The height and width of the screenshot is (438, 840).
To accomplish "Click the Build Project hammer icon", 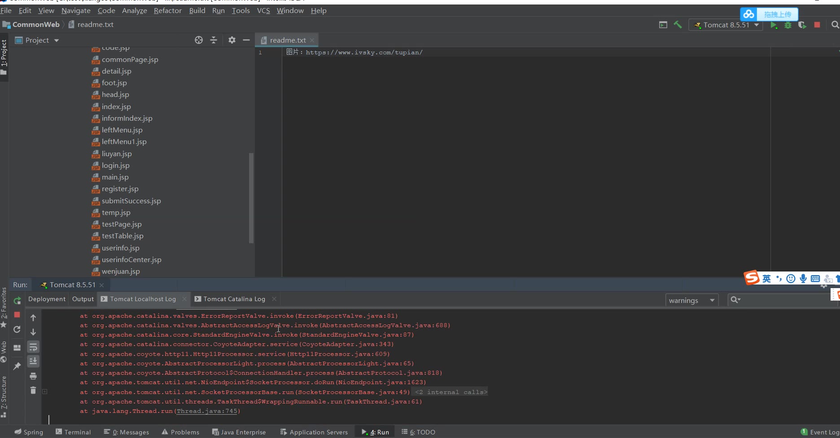I will [x=678, y=25].
